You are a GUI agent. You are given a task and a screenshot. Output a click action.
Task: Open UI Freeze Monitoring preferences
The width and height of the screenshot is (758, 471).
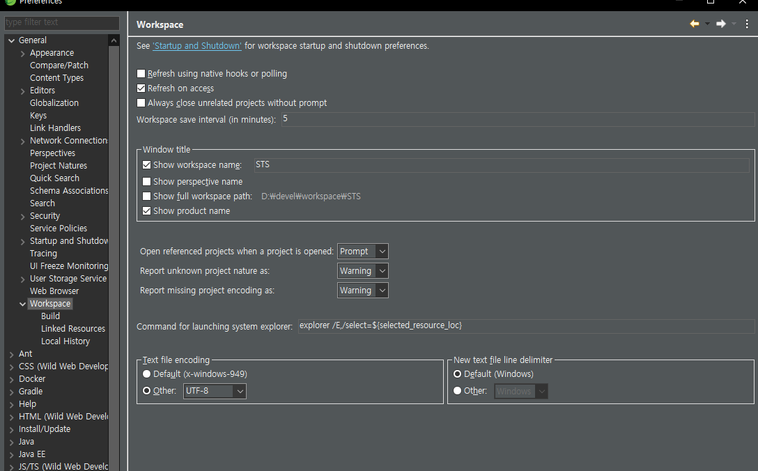[69, 266]
